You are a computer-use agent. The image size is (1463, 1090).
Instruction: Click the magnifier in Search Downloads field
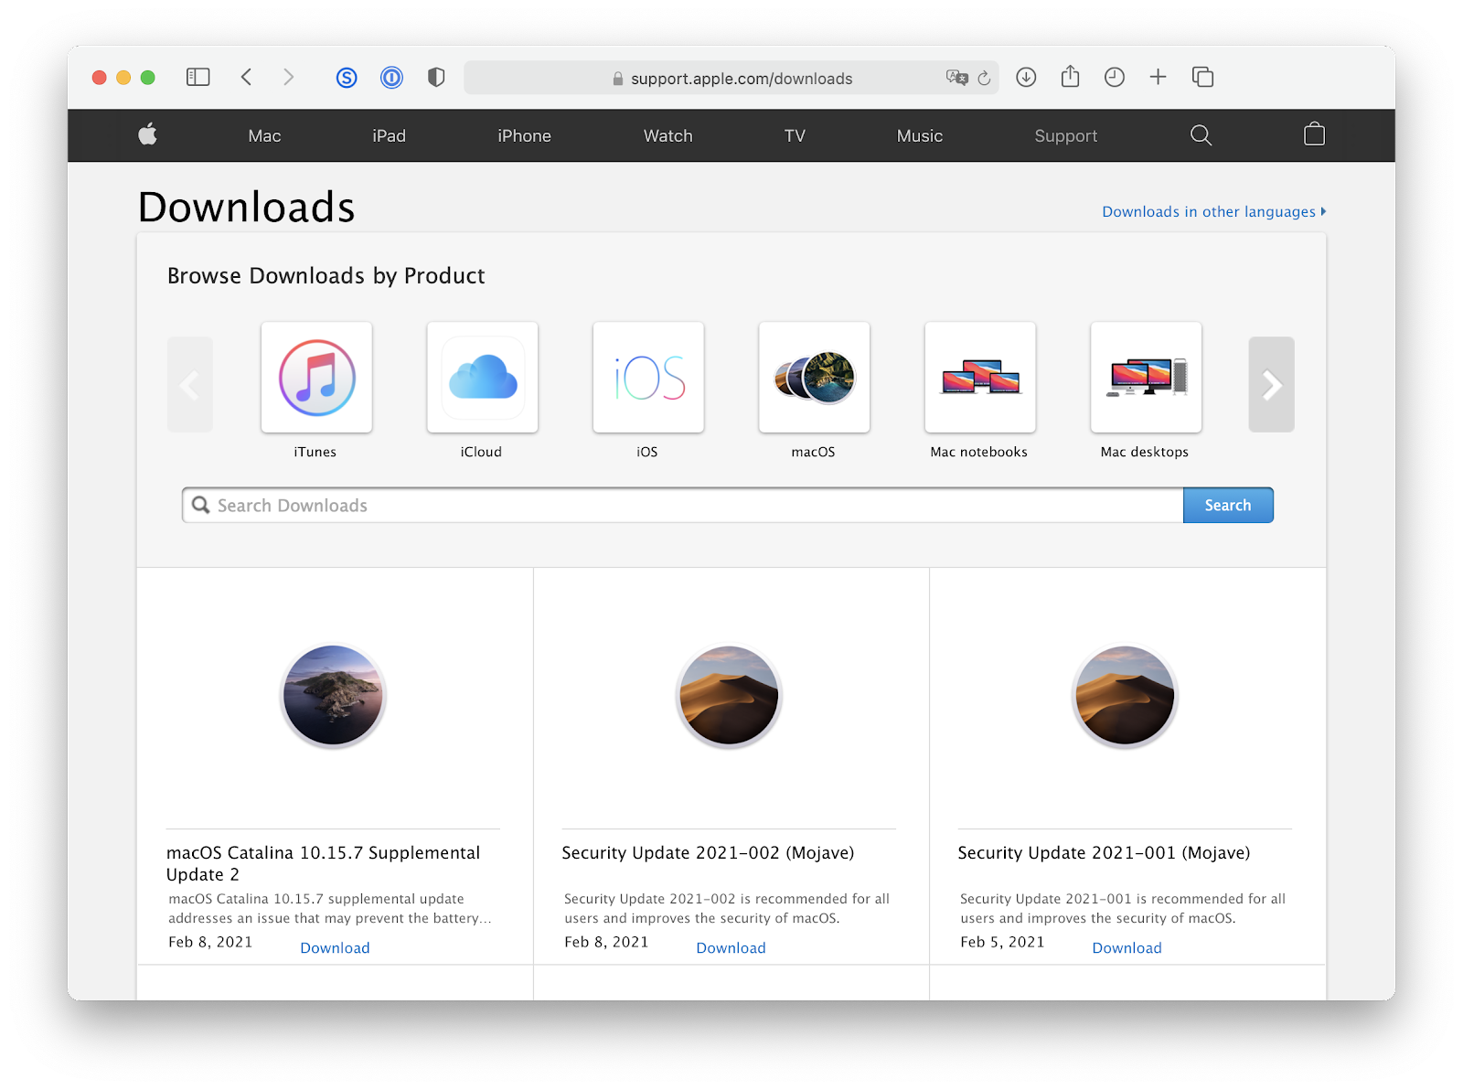point(200,505)
